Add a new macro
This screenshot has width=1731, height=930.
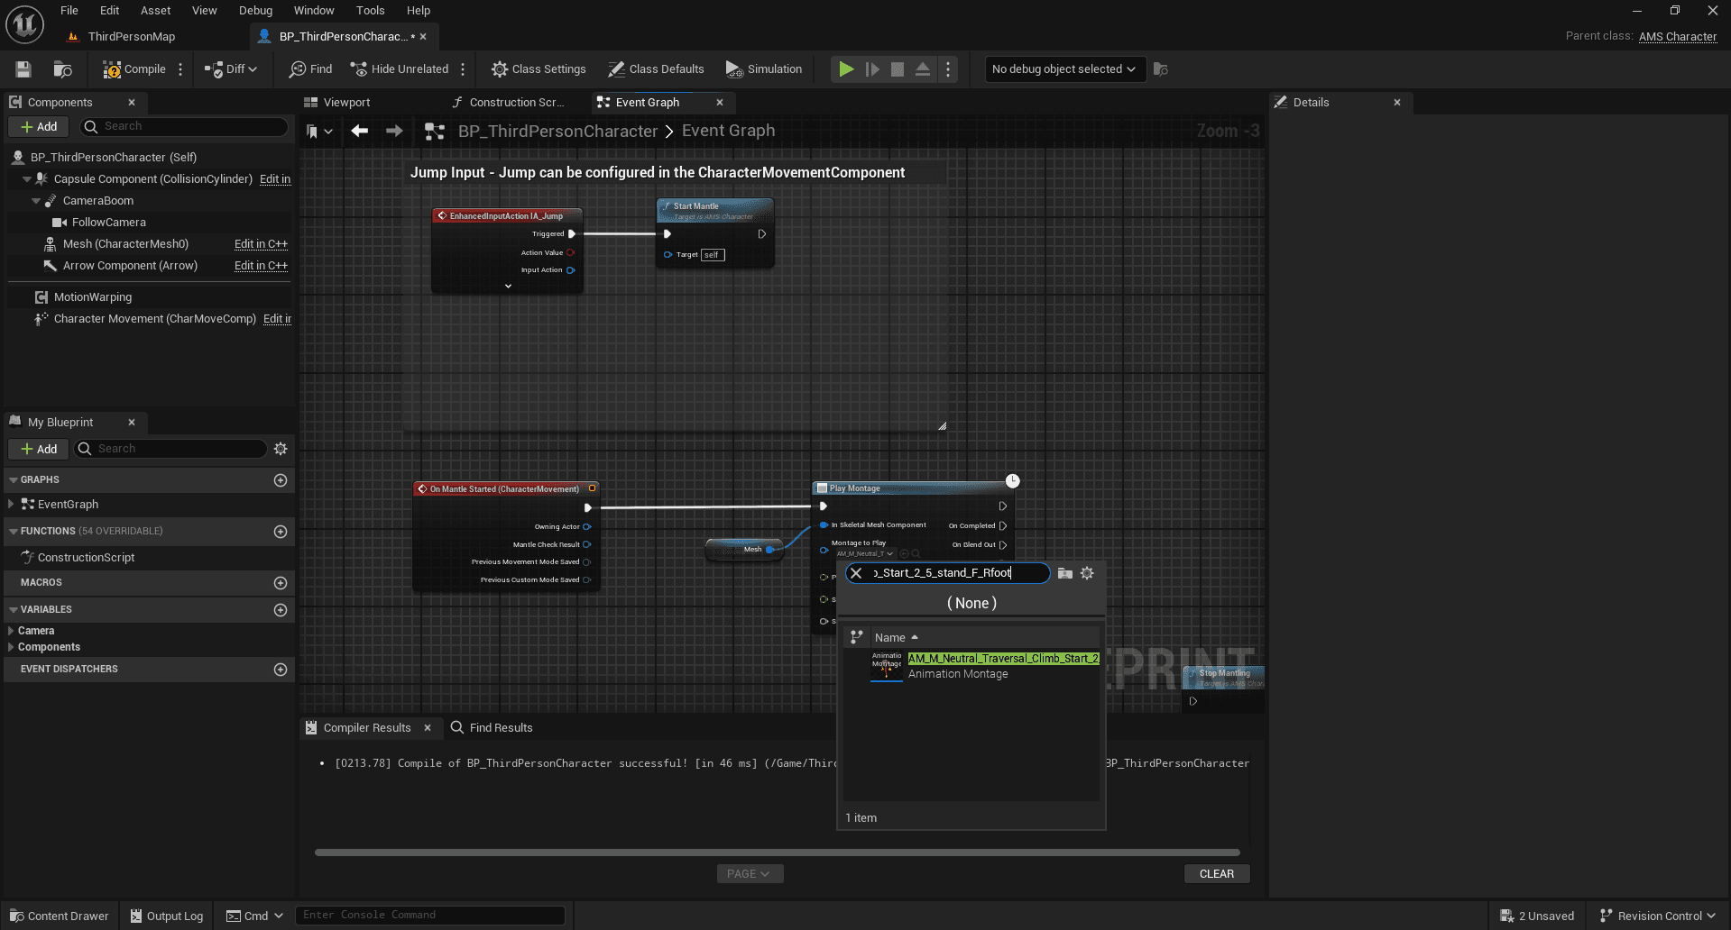281,583
